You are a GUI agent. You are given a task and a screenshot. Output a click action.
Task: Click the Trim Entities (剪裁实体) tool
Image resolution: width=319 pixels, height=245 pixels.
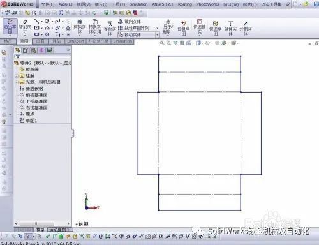click(80, 27)
